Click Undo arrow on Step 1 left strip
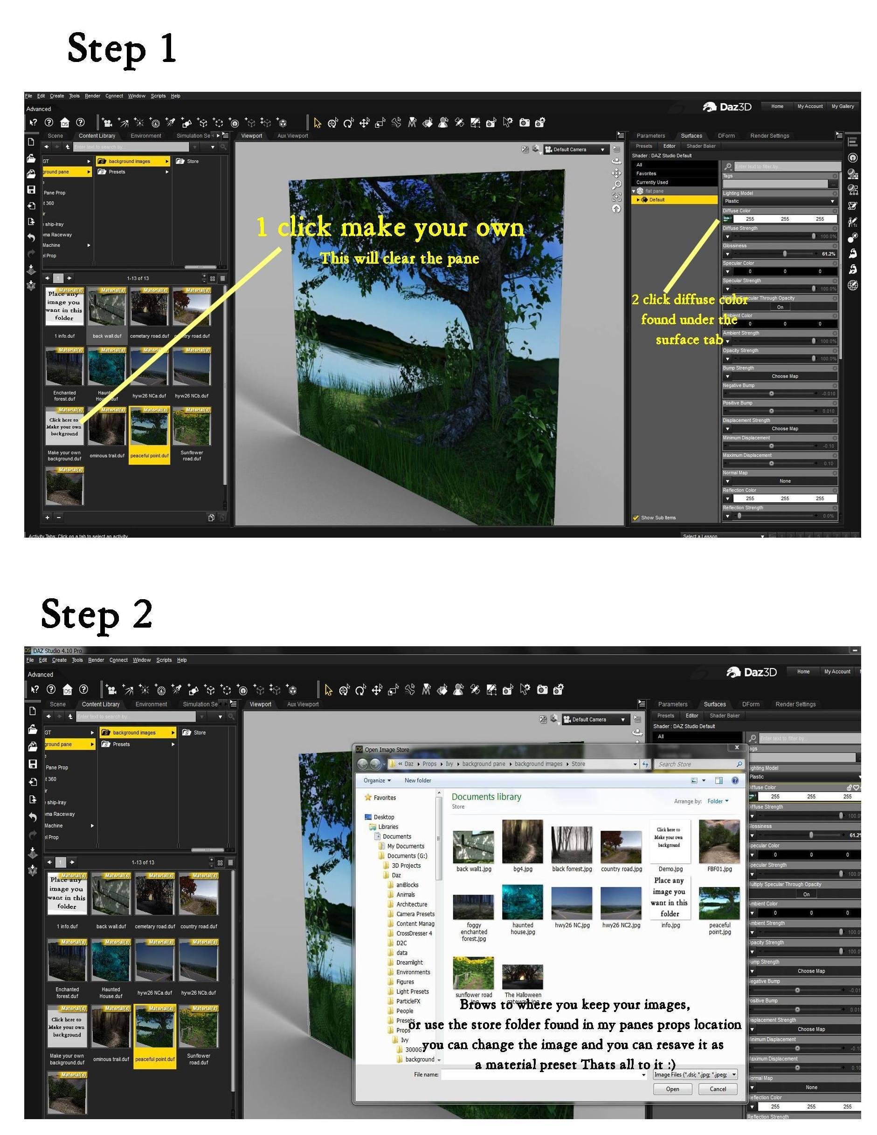The image size is (877, 1135). (x=31, y=238)
